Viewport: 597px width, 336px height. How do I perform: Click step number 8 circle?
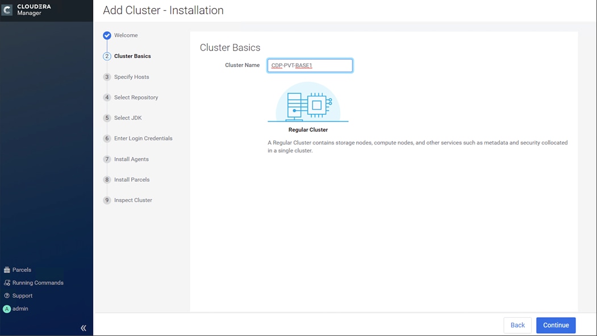pyautogui.click(x=107, y=180)
